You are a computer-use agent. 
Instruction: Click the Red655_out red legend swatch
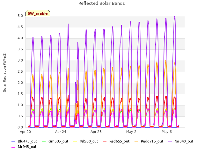pyautogui.click(x=105, y=142)
